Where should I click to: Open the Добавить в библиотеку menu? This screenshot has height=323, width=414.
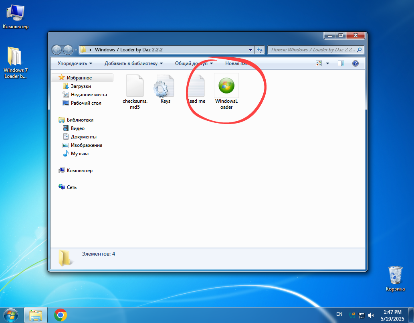[133, 63]
